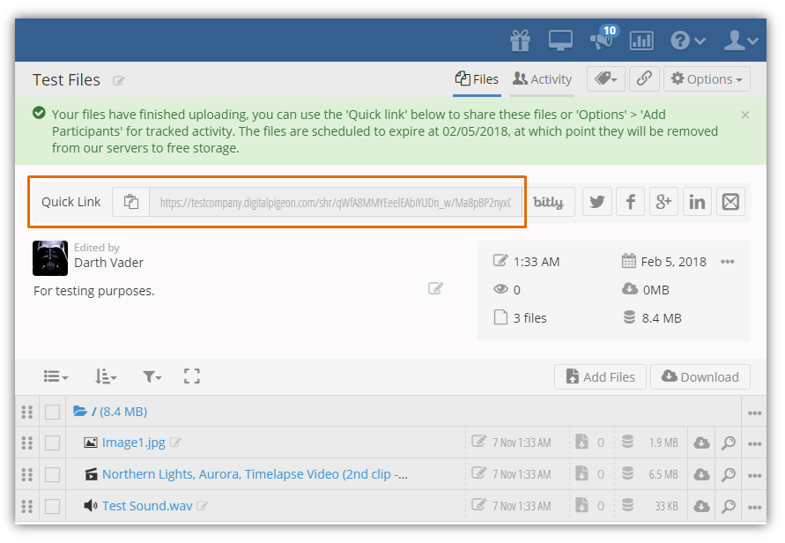Screen dimensions: 785x543
Task: Edit the 'For testing purposes.' description
Action: [435, 288]
